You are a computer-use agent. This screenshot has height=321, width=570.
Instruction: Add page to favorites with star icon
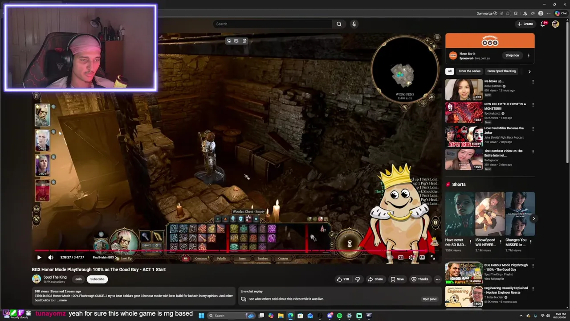[507, 13]
